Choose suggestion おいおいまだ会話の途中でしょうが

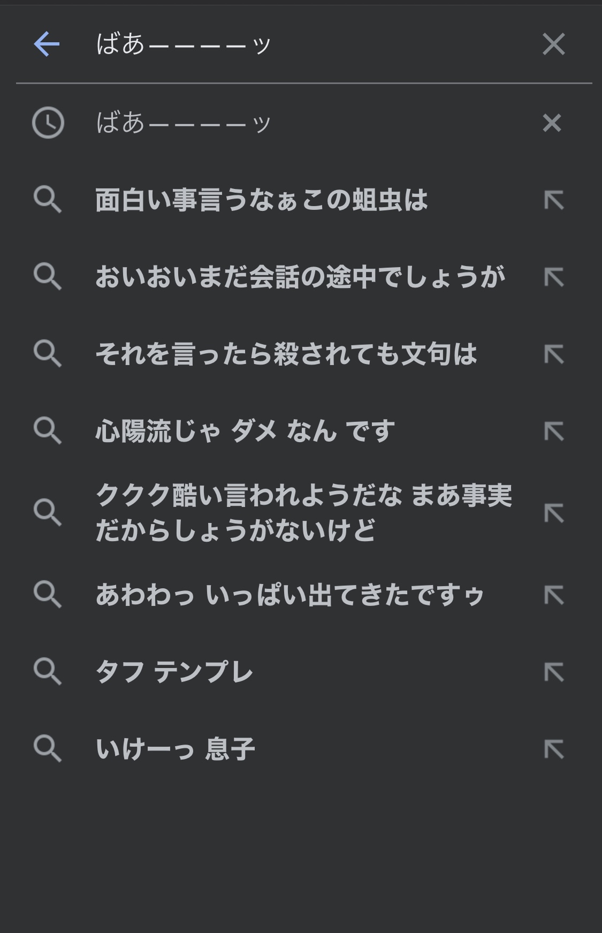(300, 277)
